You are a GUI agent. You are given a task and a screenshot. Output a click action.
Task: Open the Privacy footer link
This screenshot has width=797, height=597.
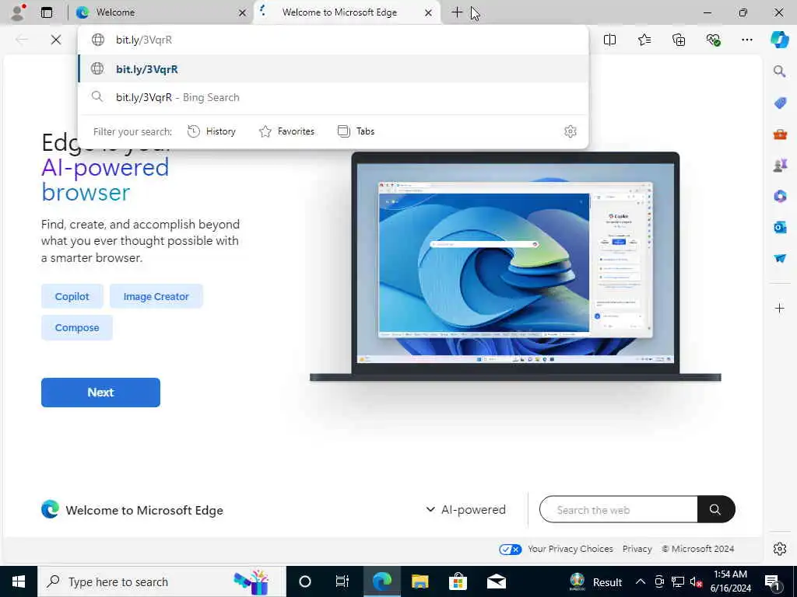[x=637, y=549]
